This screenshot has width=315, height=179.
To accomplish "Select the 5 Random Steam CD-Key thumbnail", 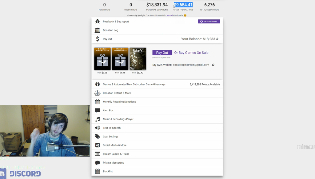I will click(120, 59).
